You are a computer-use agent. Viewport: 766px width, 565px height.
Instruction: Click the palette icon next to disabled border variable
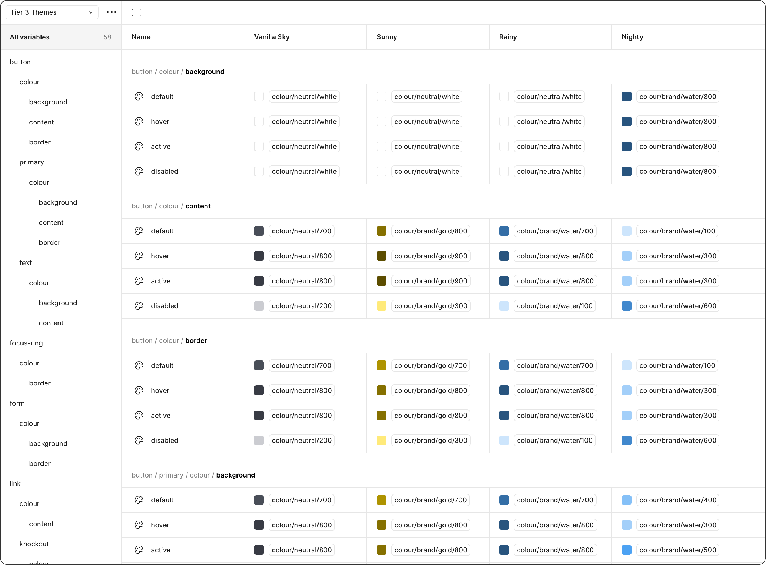tap(139, 441)
